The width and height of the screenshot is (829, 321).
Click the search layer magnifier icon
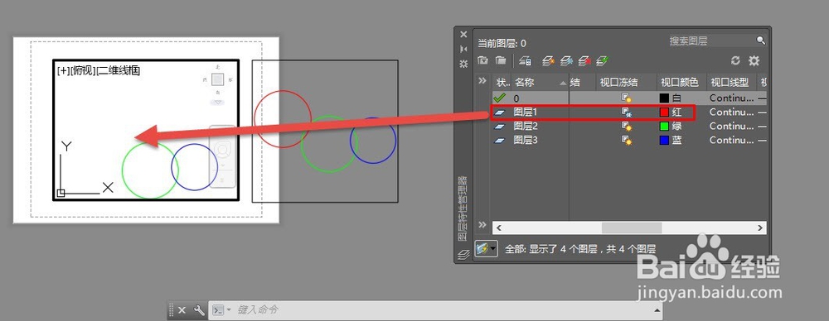(x=760, y=40)
